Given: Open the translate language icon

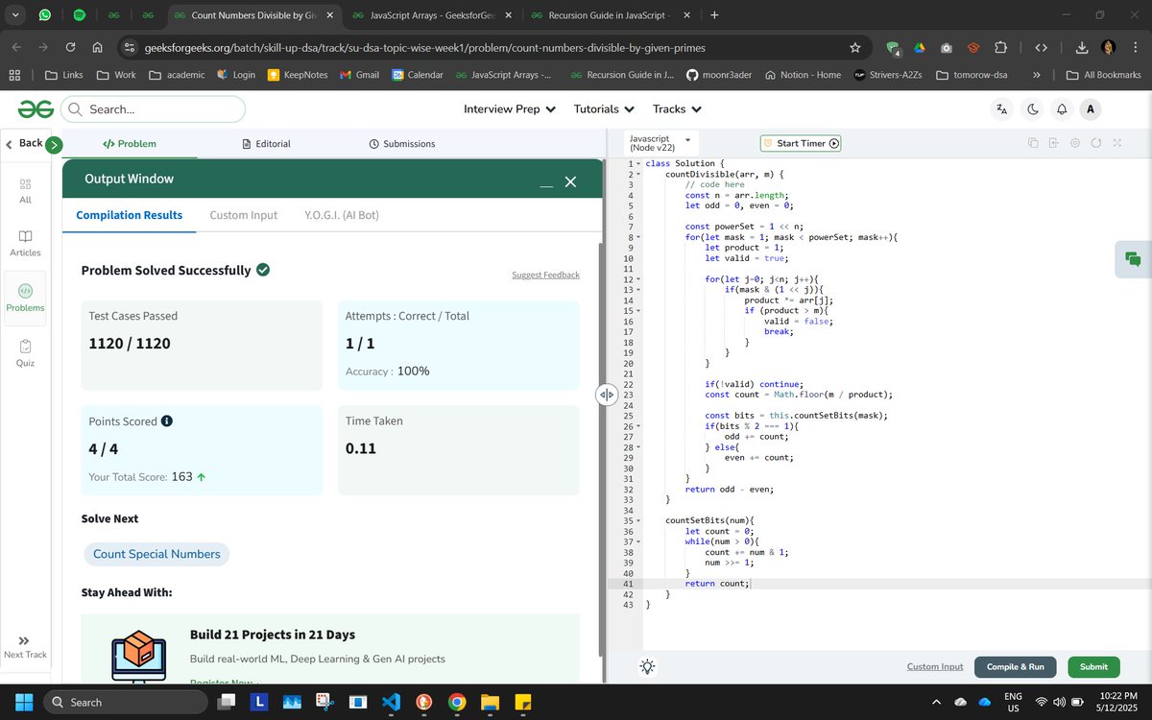Looking at the screenshot, I should pos(1002,109).
